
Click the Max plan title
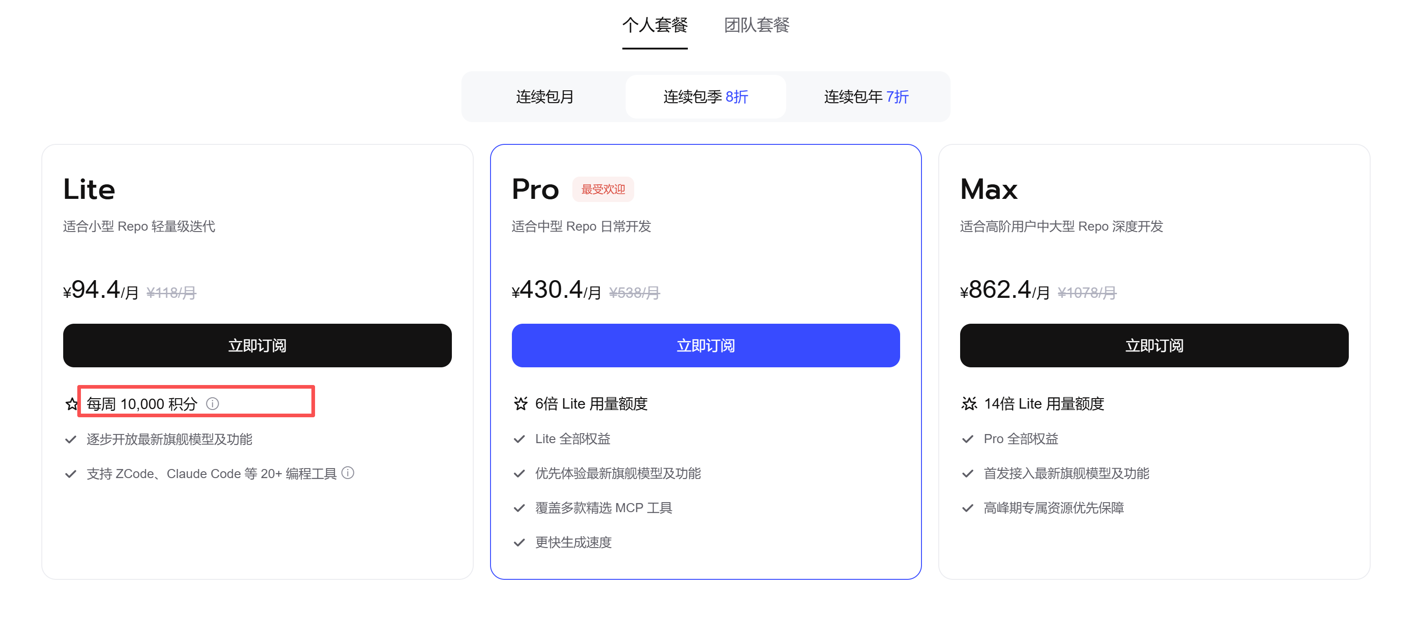988,189
